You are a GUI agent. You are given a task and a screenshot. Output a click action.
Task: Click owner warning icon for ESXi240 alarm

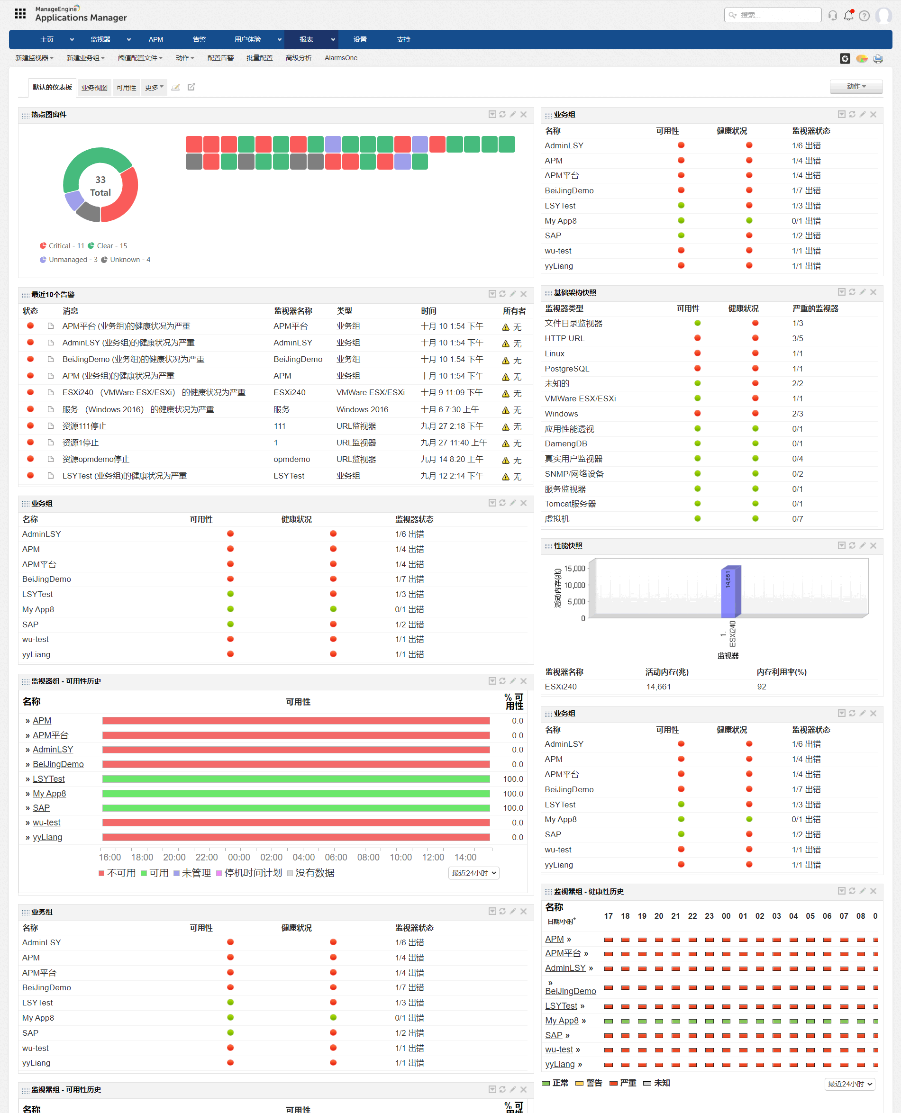[x=506, y=394]
